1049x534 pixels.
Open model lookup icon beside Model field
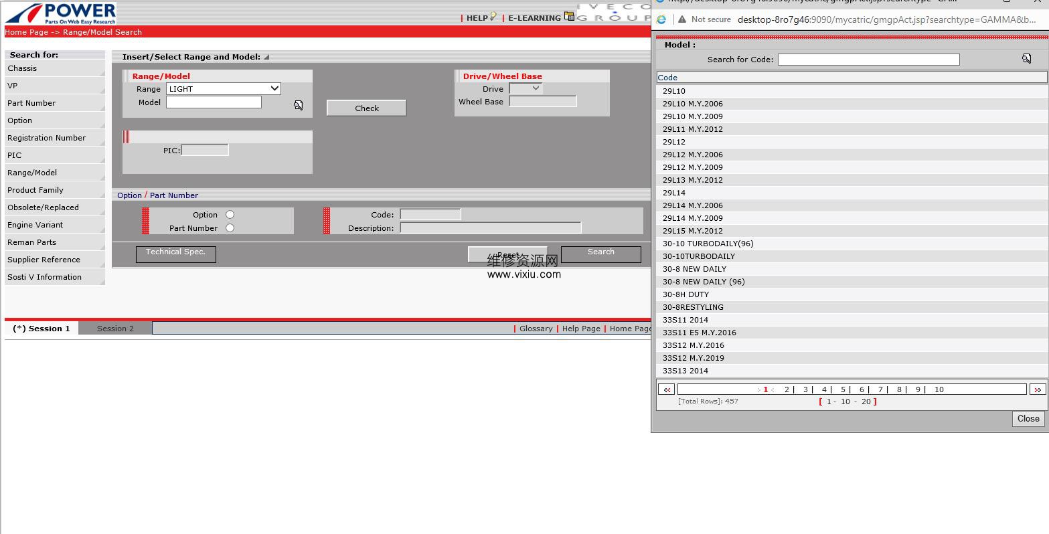tap(299, 105)
